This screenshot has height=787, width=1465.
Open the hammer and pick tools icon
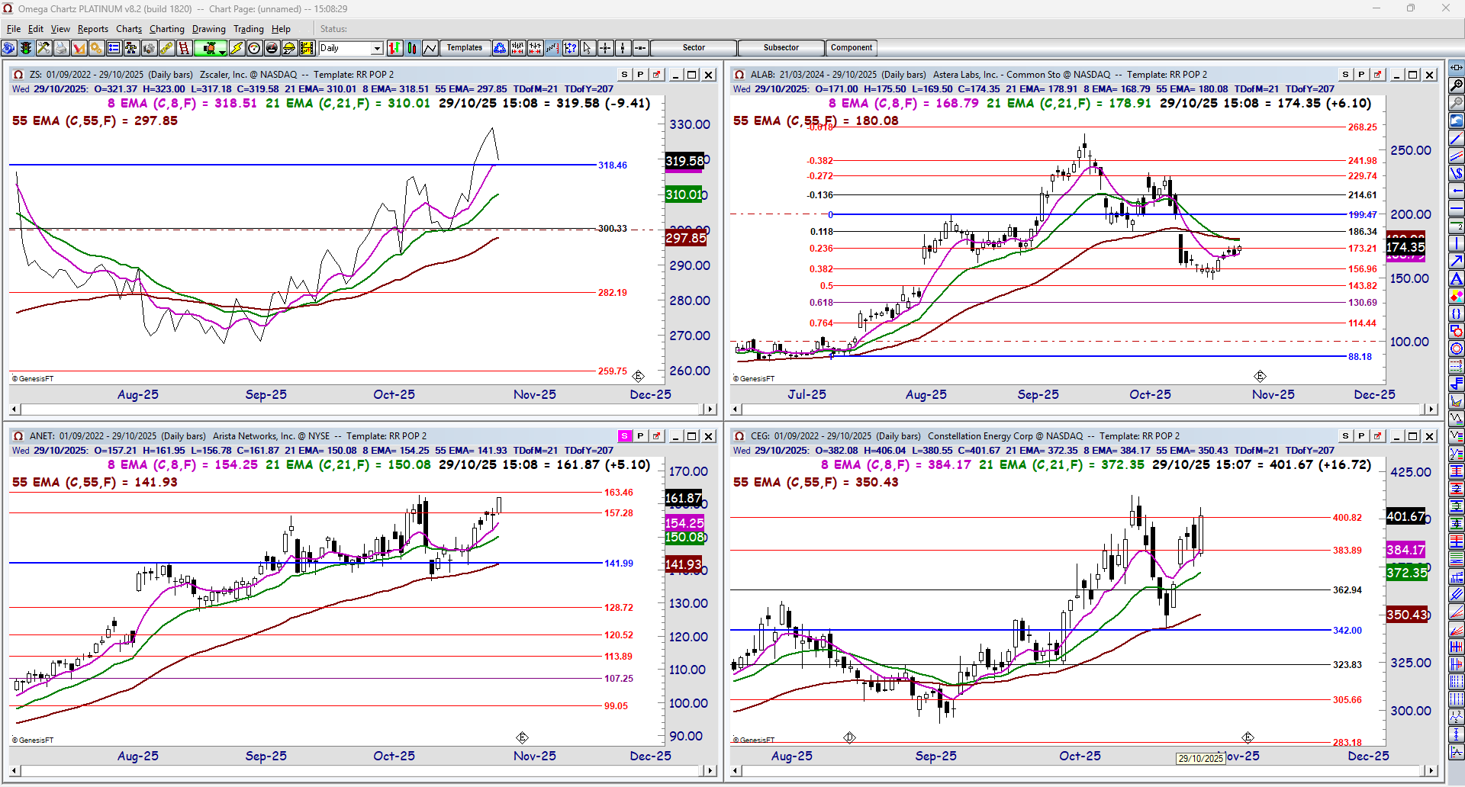pos(43,48)
